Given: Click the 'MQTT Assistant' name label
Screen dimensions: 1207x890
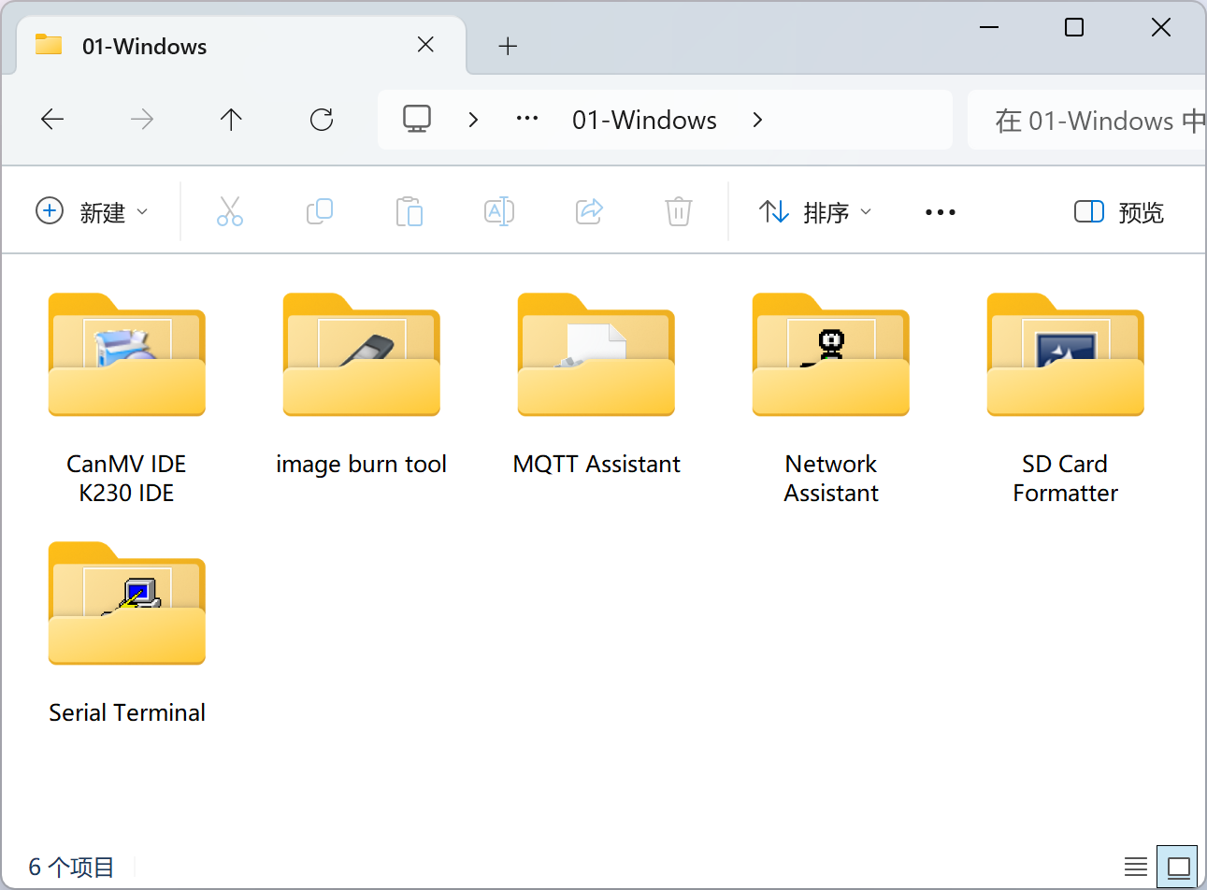Looking at the screenshot, I should pyautogui.click(x=596, y=465).
